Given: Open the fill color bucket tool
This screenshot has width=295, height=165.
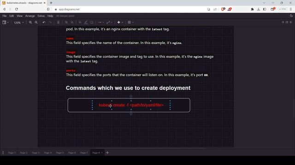Looking at the screenshot, I should [80, 22].
